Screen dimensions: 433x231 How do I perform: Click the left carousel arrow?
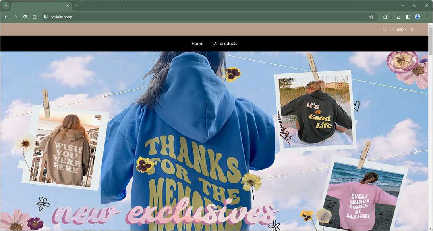[x=13, y=151]
